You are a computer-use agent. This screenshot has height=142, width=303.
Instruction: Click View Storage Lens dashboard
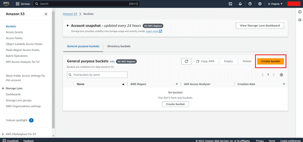tap(260, 26)
